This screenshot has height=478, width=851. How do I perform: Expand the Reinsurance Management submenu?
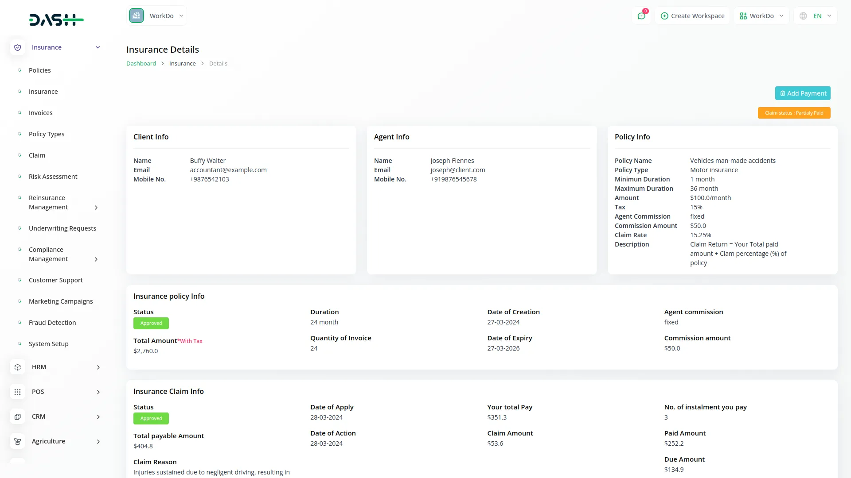point(96,208)
